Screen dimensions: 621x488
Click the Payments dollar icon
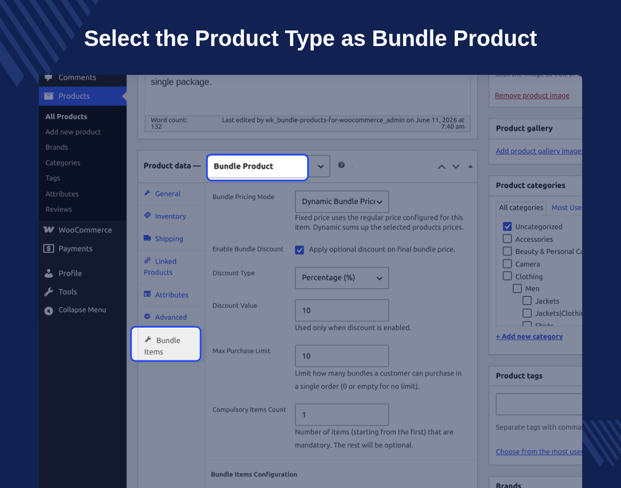tap(48, 249)
